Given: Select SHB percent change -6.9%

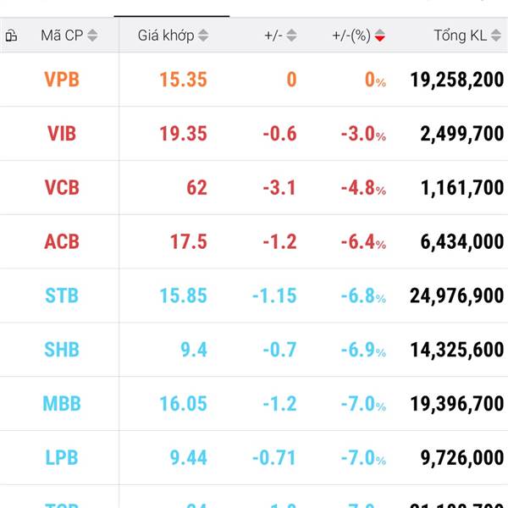Looking at the screenshot, I should [x=363, y=350].
